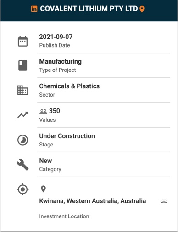Click the orange map pin beside company name
The height and width of the screenshot is (232, 178).
(x=142, y=9)
